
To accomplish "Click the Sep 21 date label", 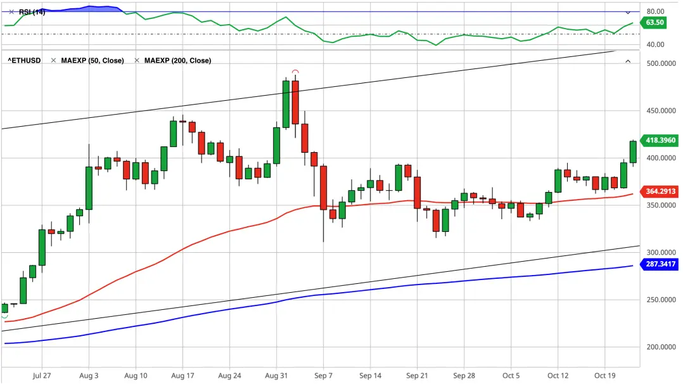I will coord(418,376).
